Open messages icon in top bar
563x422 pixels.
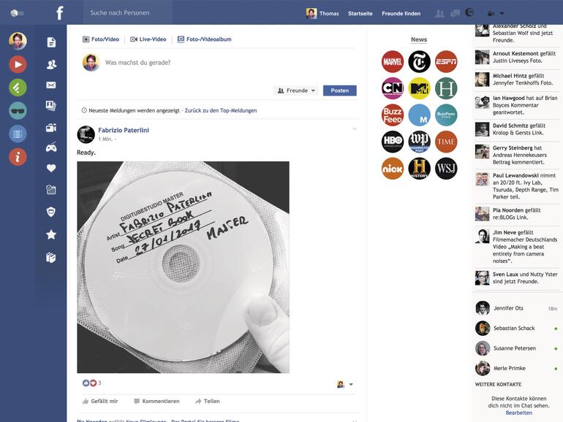[x=455, y=14]
